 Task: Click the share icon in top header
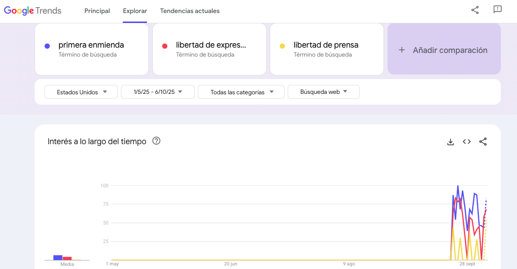(x=475, y=10)
